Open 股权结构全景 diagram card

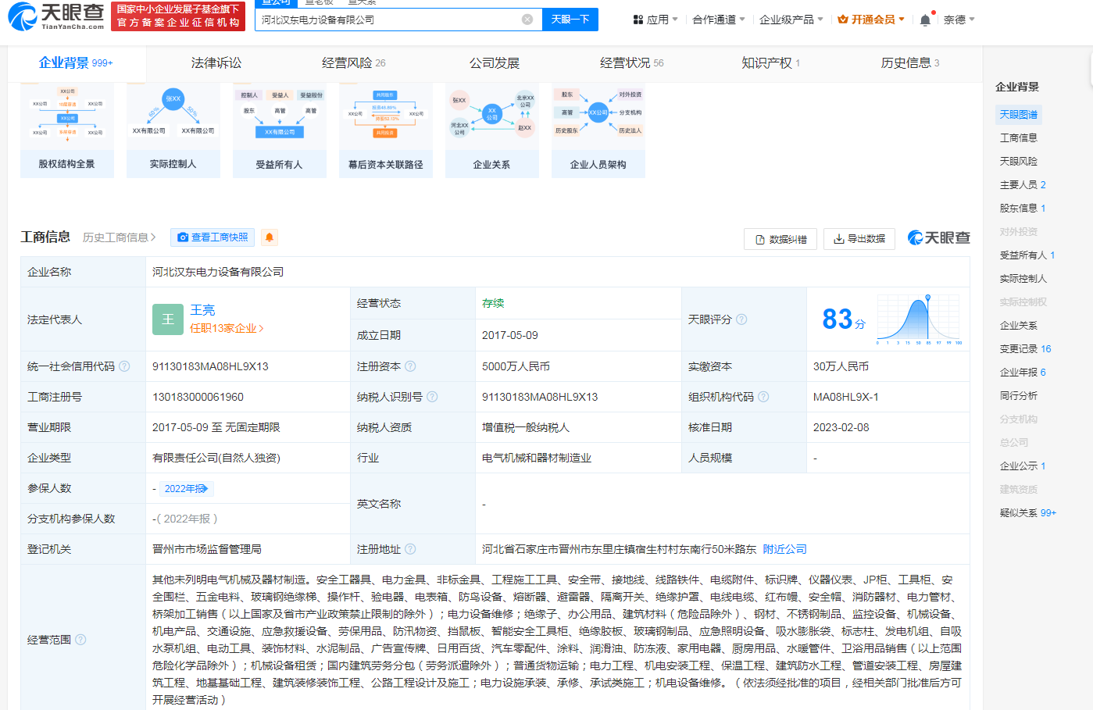coord(67,130)
